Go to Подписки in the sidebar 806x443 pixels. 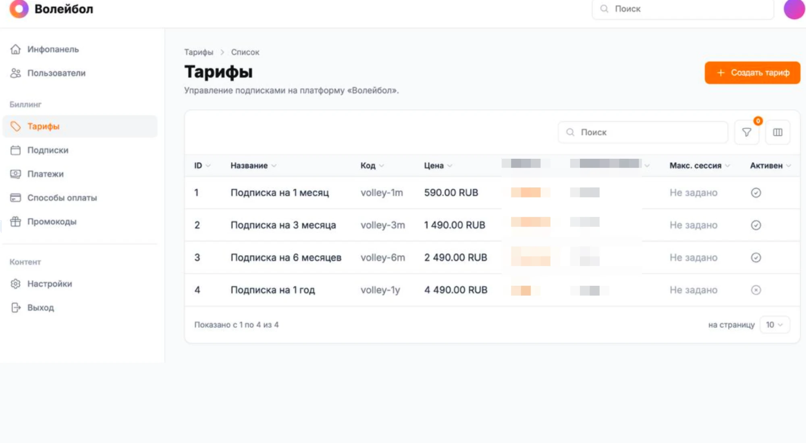click(80, 150)
